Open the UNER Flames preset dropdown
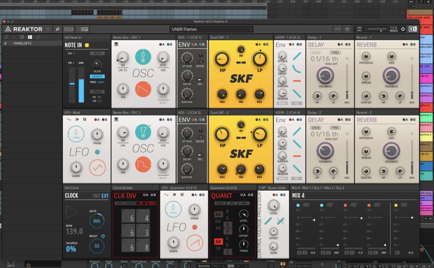Image resolution: width=434 pixels, height=268 pixels. [212, 29]
